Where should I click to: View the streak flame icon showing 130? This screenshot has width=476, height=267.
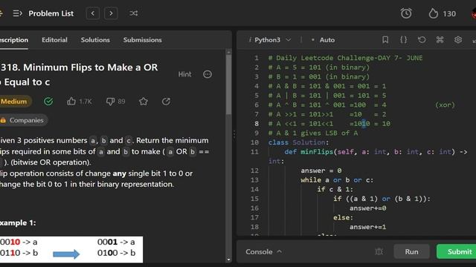point(433,13)
